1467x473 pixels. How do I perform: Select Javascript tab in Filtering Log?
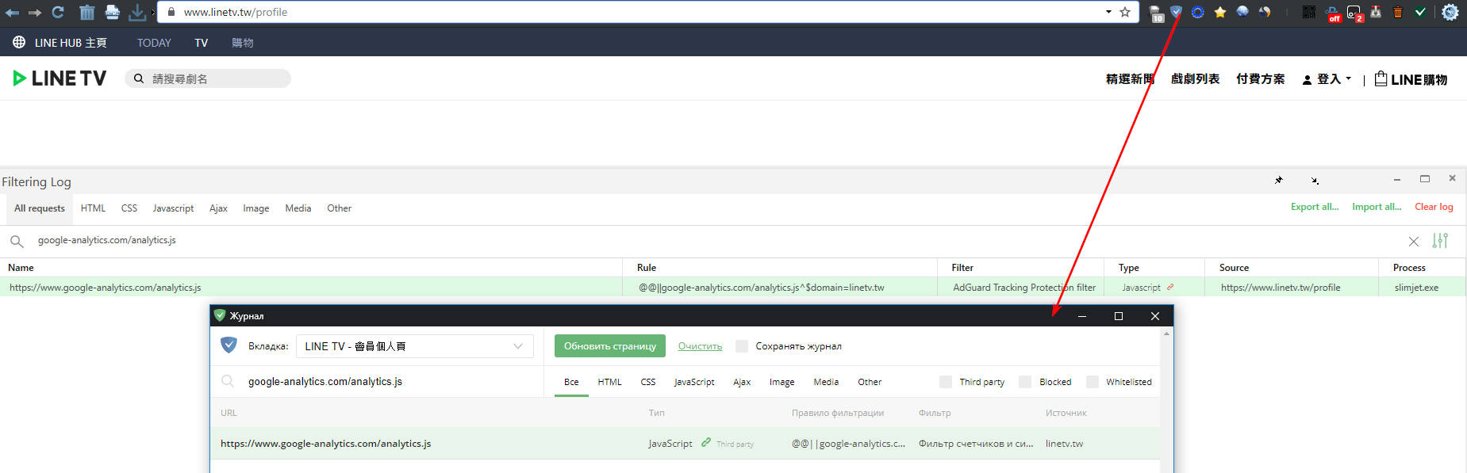[x=173, y=208]
